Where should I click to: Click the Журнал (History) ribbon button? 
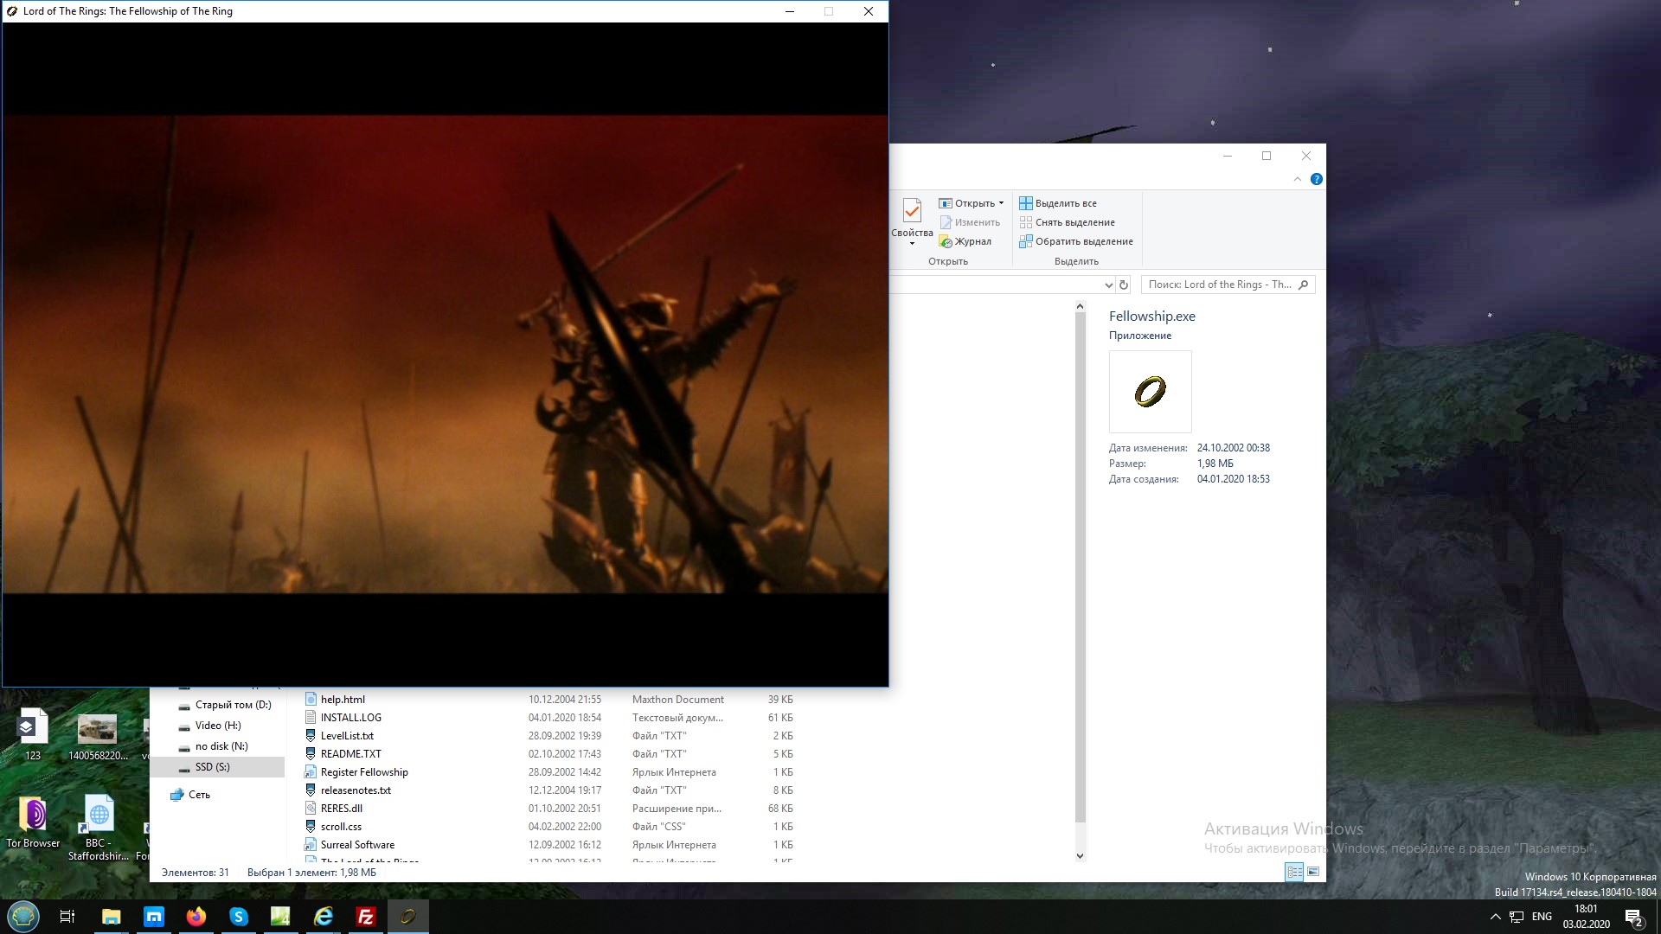(x=972, y=241)
